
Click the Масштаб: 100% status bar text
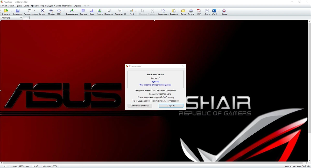[50, 166]
